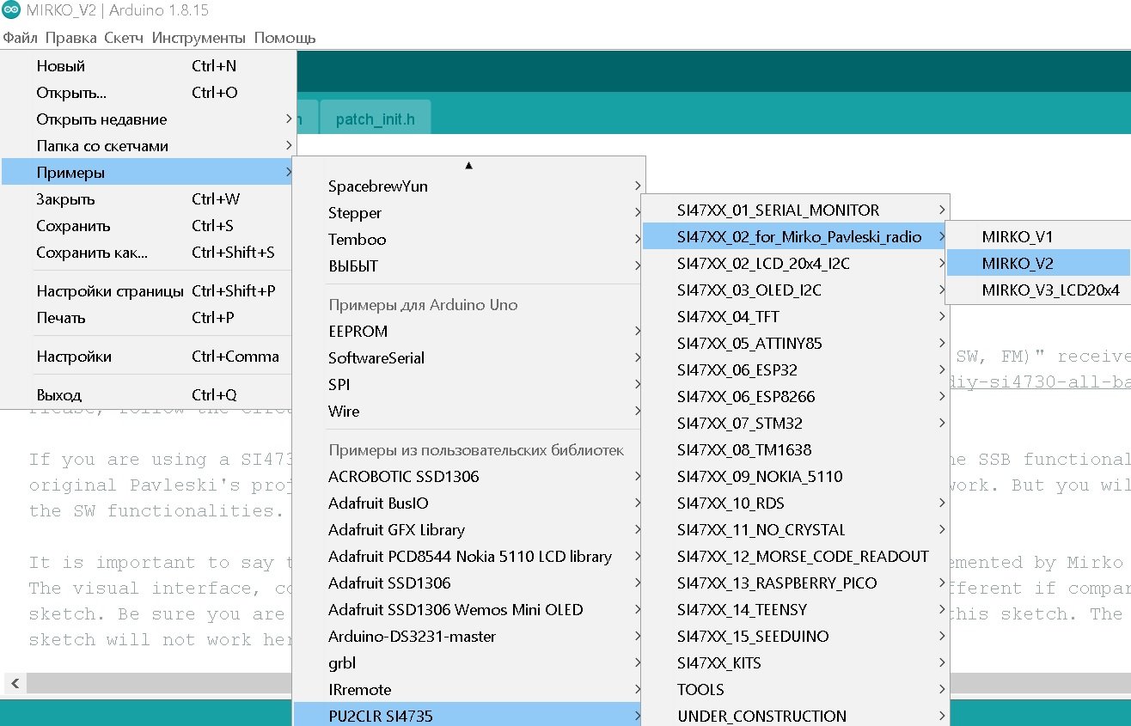Expand SpacebrewYun examples
The width and height of the screenshot is (1131, 726).
pos(468,186)
